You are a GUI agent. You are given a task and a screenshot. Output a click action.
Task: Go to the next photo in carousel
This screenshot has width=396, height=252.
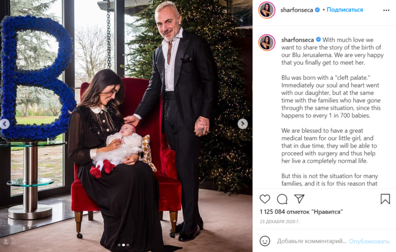243,124
